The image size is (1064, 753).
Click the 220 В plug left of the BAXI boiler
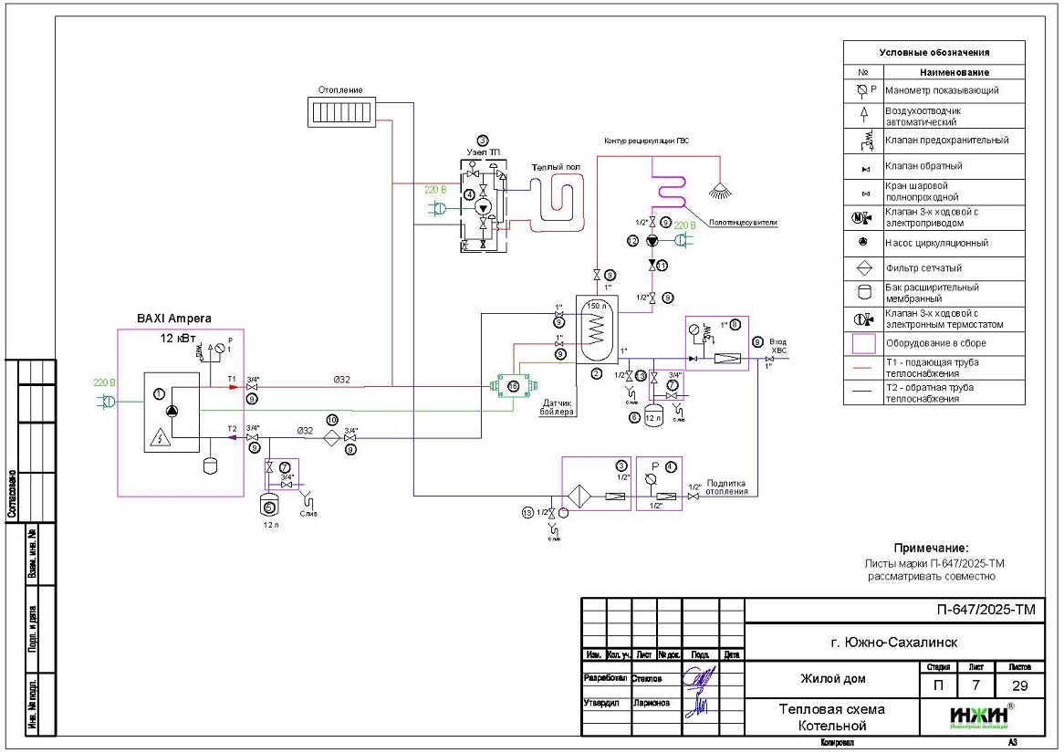[108, 400]
